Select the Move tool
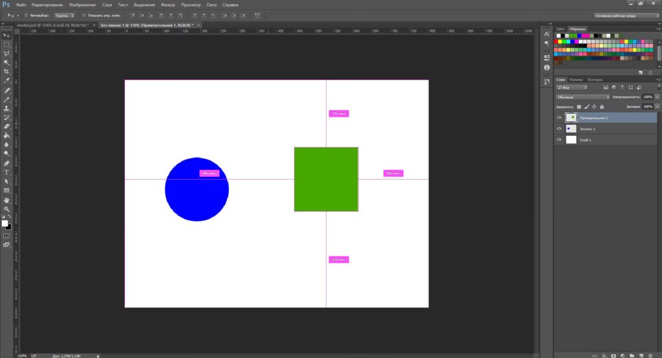Viewport: 662px width, 358px height. [6, 35]
